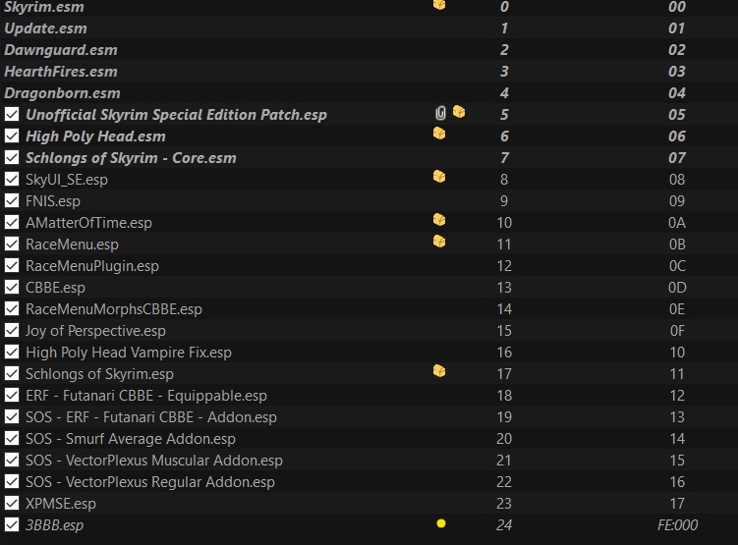The image size is (738, 545).
Task: Click the RaceMenuPlugin.esp name
Action: coord(92,266)
